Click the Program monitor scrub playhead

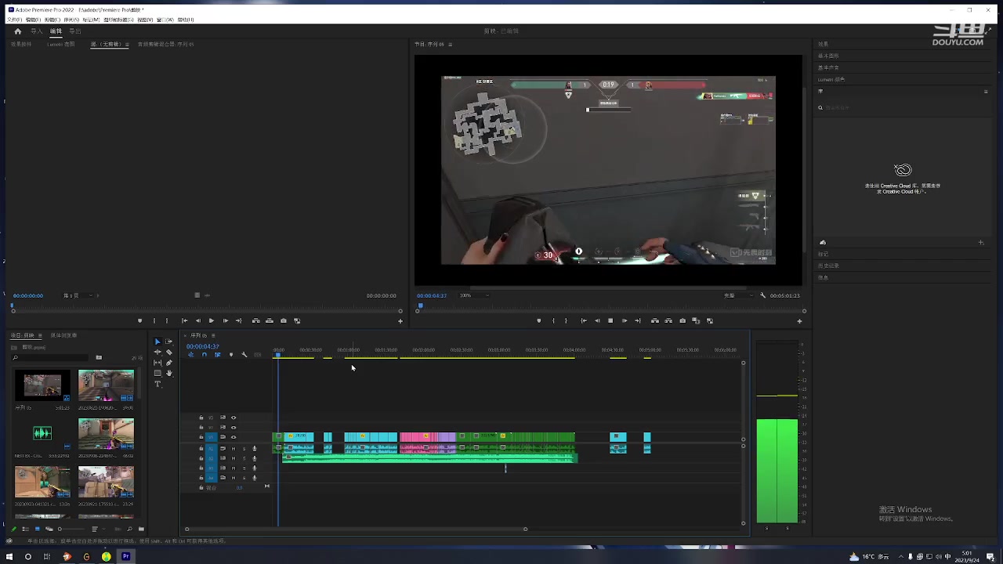pyautogui.click(x=421, y=305)
